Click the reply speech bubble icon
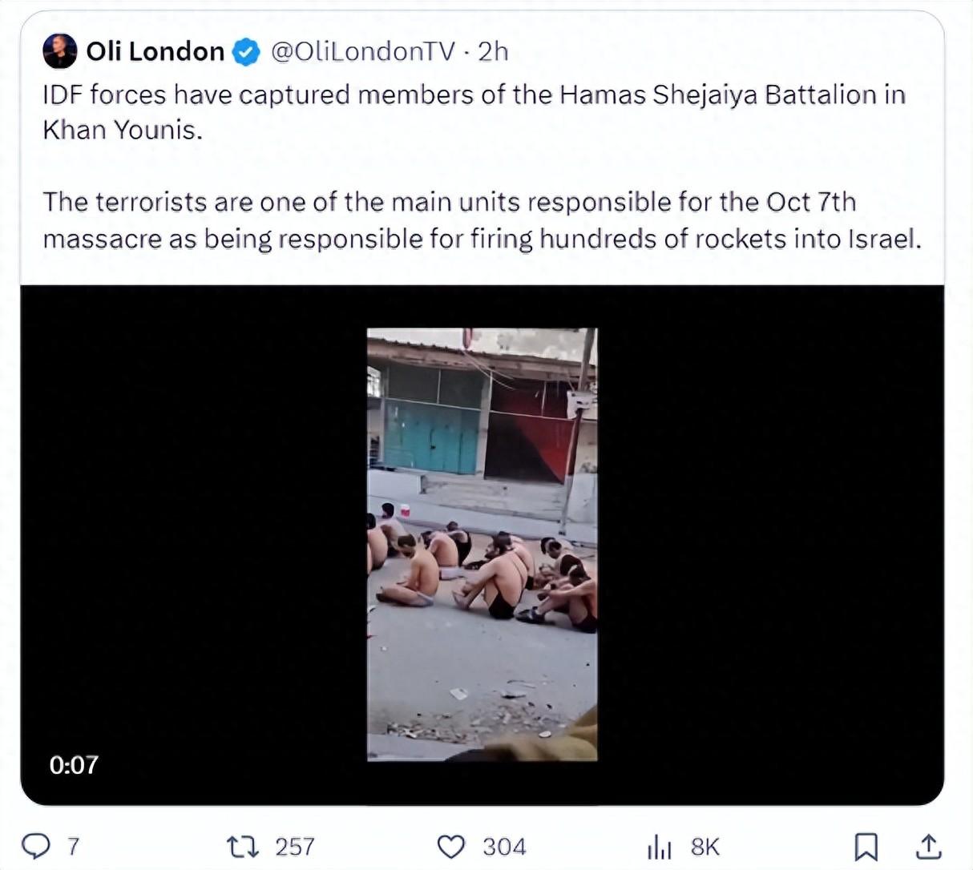This screenshot has width=973, height=870. 35,846
